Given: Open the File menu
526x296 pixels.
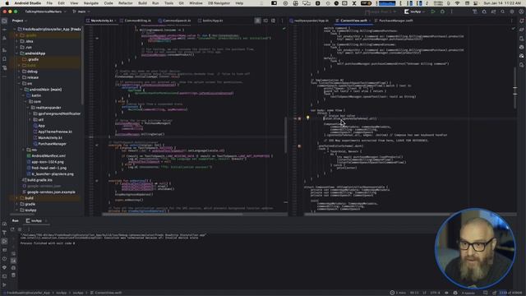Looking at the screenshot, I should click(x=49, y=3).
